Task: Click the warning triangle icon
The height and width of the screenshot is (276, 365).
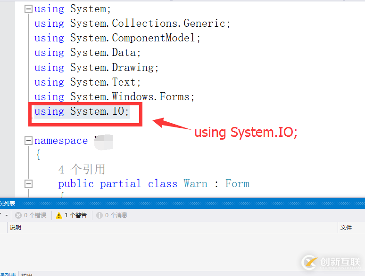Action: point(59,215)
